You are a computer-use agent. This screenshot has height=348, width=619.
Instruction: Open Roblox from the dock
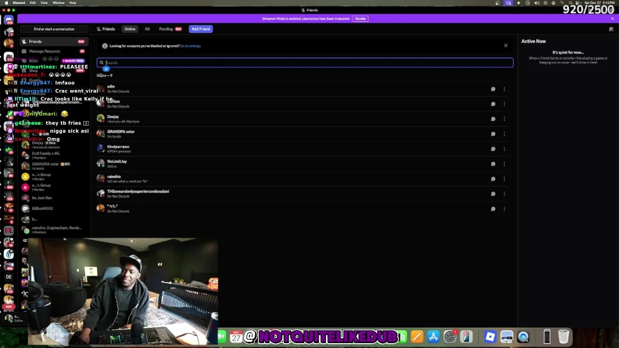click(490, 337)
